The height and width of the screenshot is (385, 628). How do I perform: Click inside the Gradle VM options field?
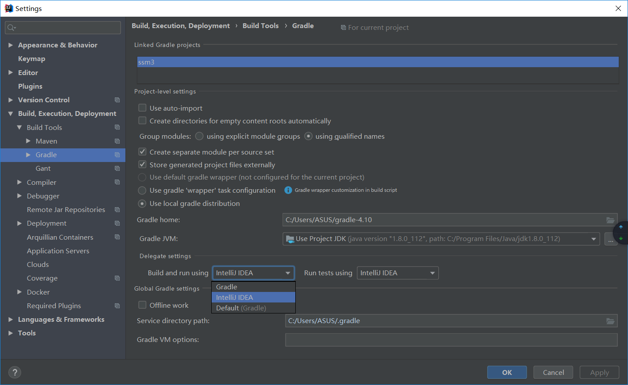449,339
